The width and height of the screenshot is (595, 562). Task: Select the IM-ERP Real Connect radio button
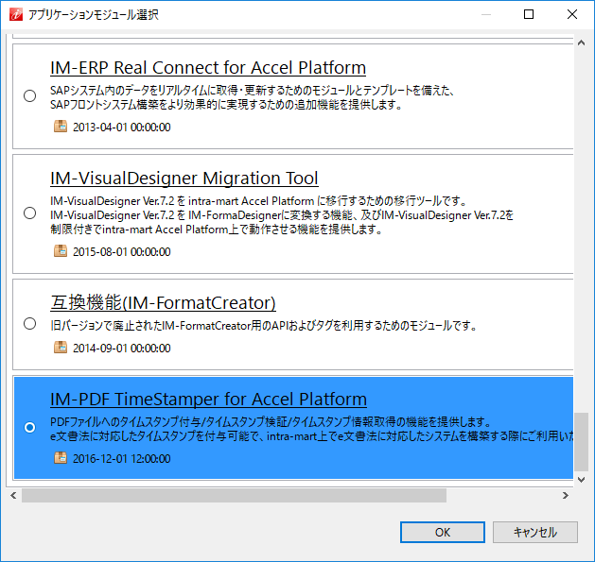click(29, 96)
